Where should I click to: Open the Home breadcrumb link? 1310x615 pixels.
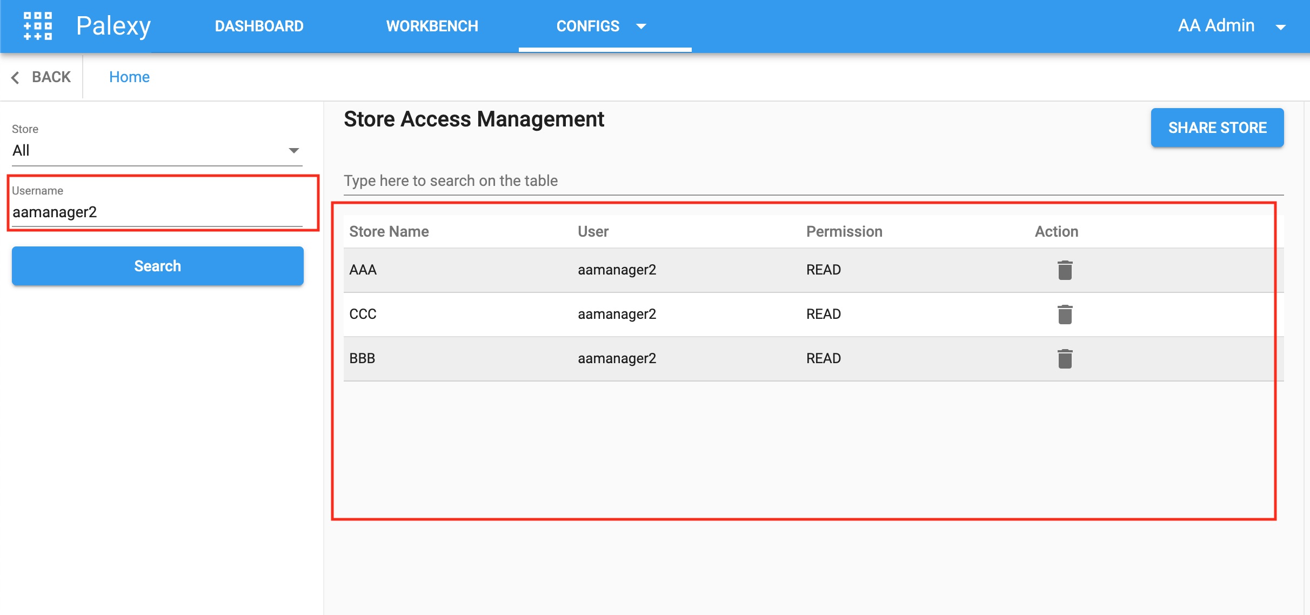pos(129,77)
